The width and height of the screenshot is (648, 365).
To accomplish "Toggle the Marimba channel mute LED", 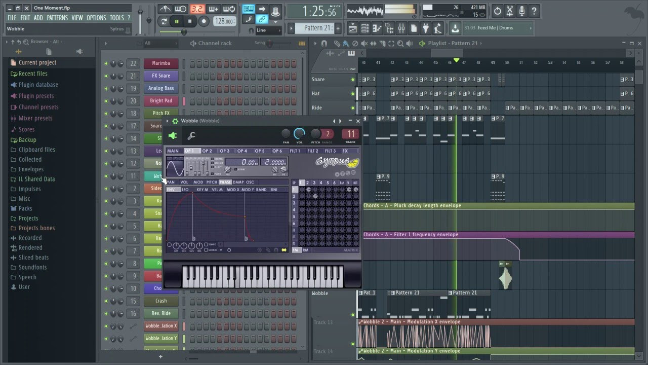I will tap(106, 63).
